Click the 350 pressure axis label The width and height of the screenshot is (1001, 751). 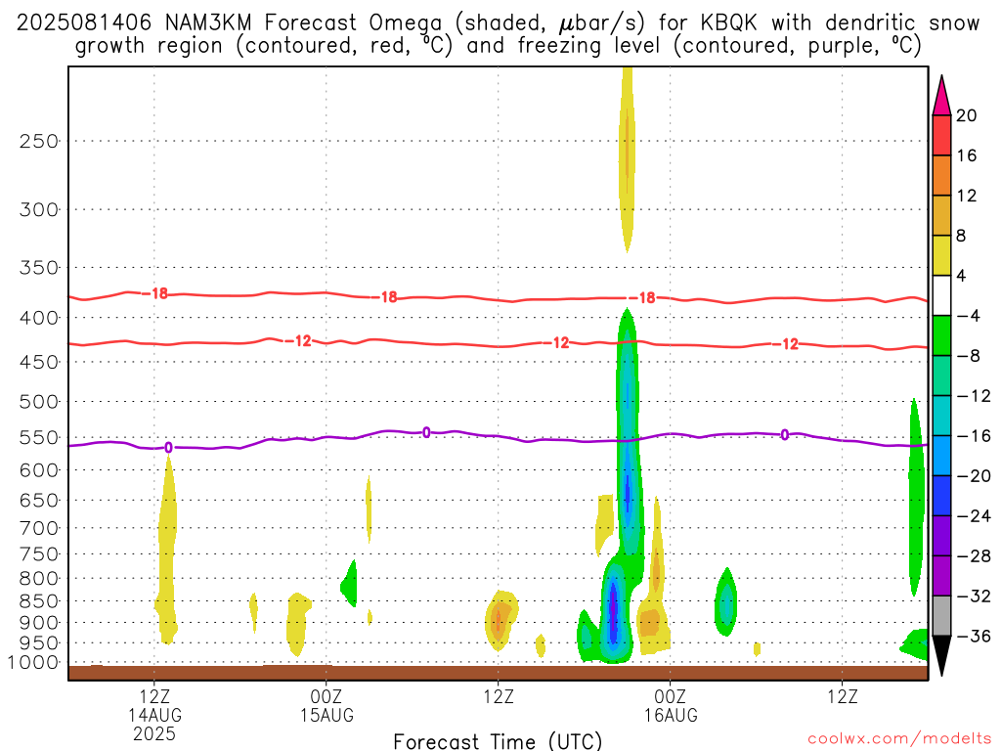[39, 268]
